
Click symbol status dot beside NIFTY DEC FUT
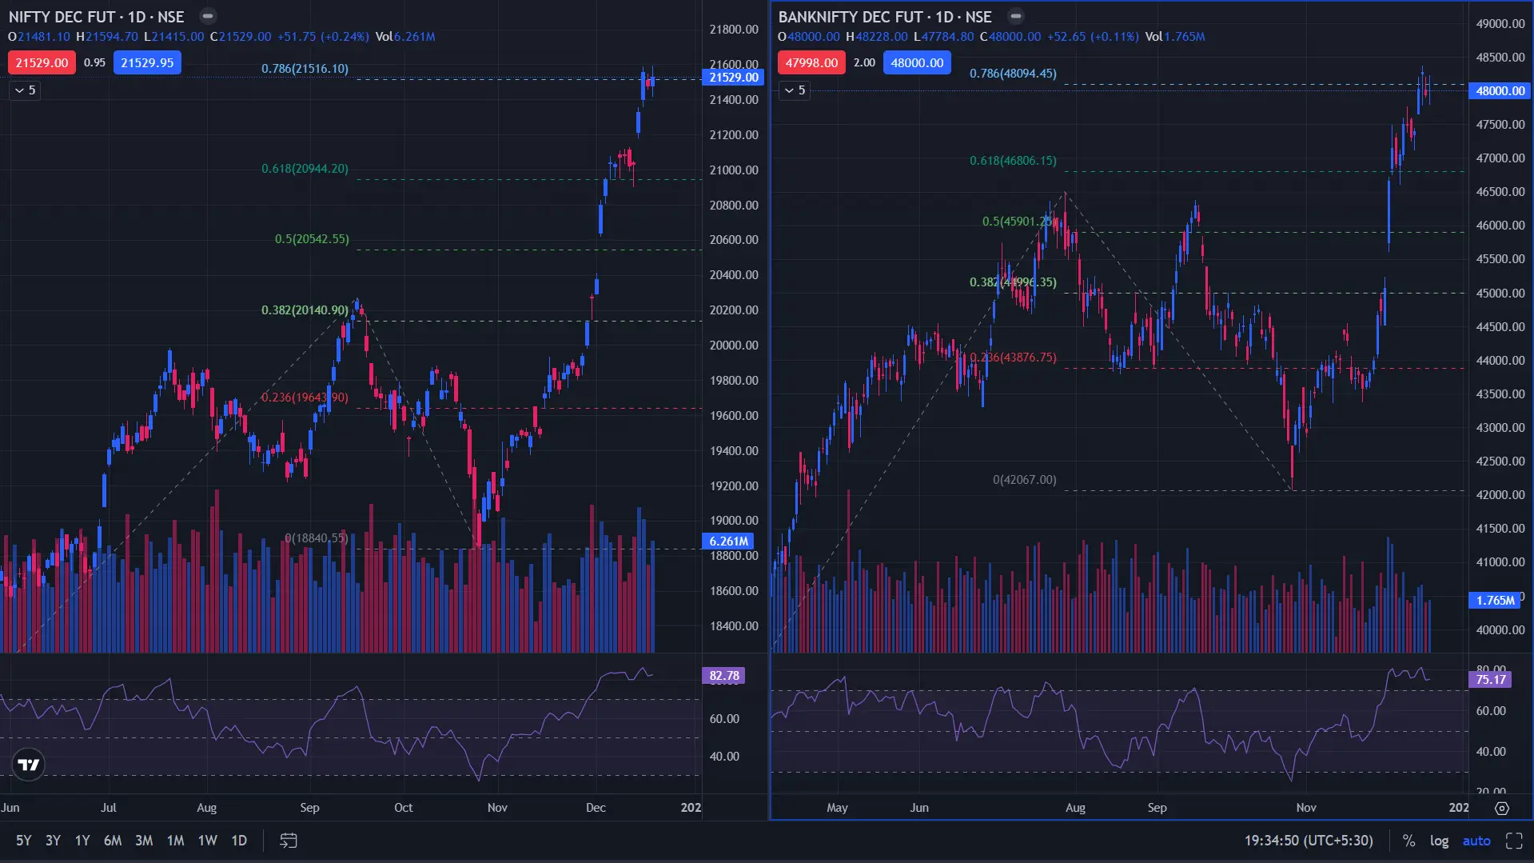pyautogui.click(x=208, y=16)
